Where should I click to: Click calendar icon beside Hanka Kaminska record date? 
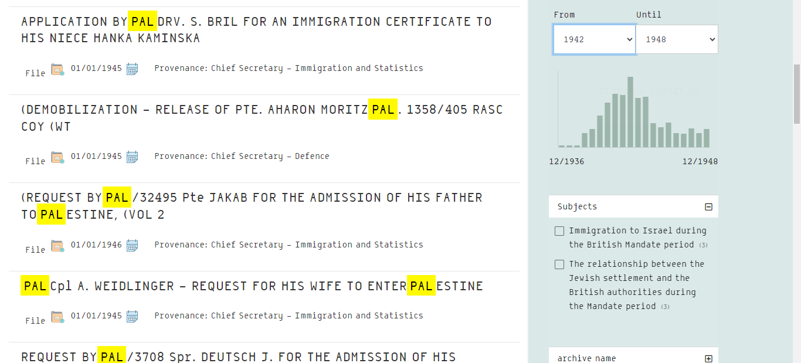tap(133, 69)
